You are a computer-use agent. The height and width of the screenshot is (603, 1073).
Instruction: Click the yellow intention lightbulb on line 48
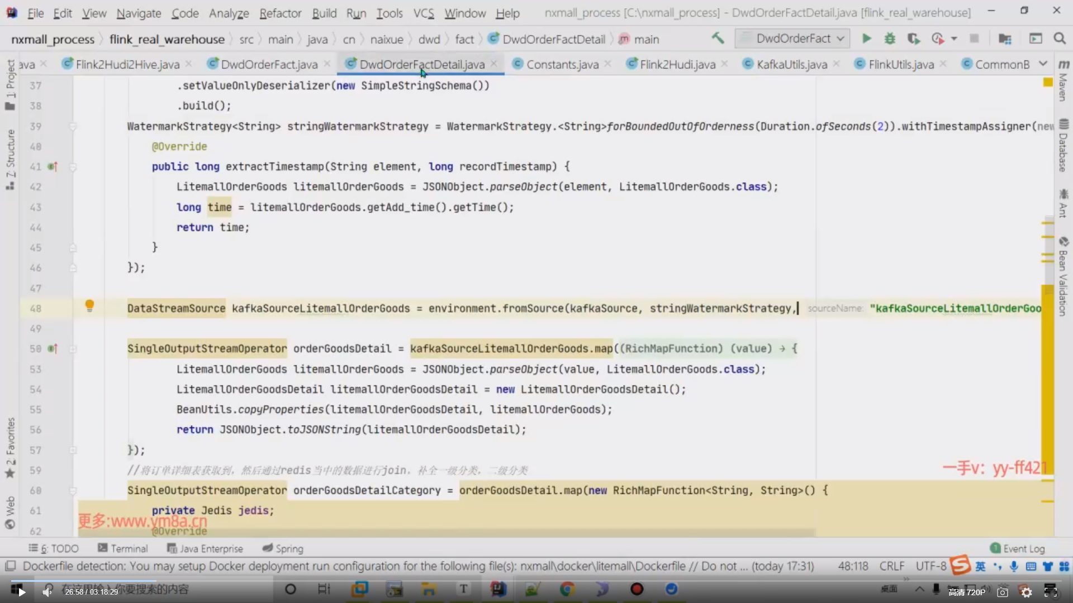coord(89,305)
